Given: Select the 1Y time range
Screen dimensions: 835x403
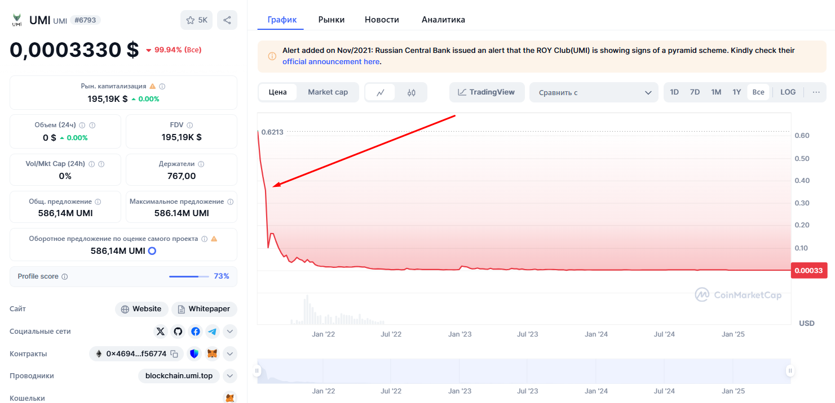Looking at the screenshot, I should (736, 92).
